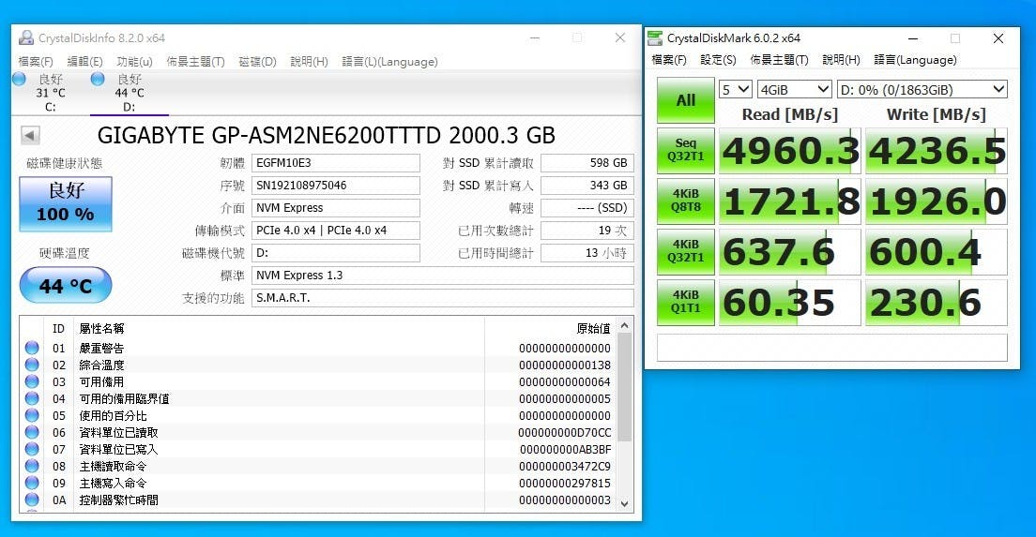The height and width of the screenshot is (537, 1036).
Task: Click the status orb in row 06 資料單位已讀取
Action: (32, 432)
